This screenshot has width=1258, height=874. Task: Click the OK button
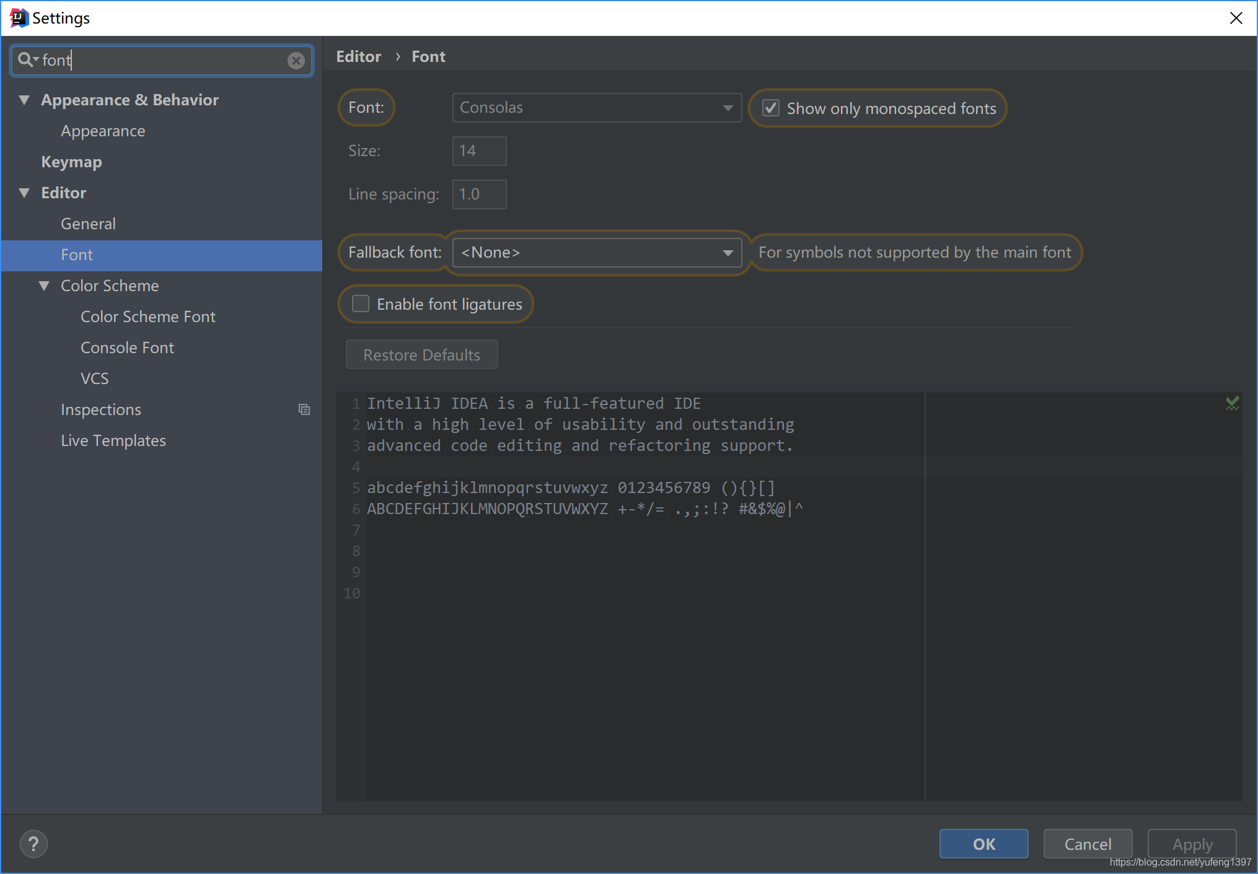pos(983,844)
